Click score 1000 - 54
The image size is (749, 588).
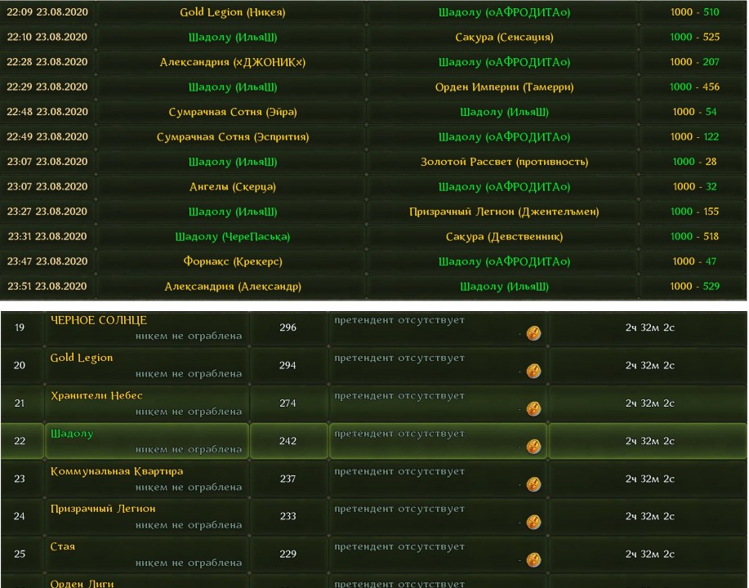(x=694, y=111)
